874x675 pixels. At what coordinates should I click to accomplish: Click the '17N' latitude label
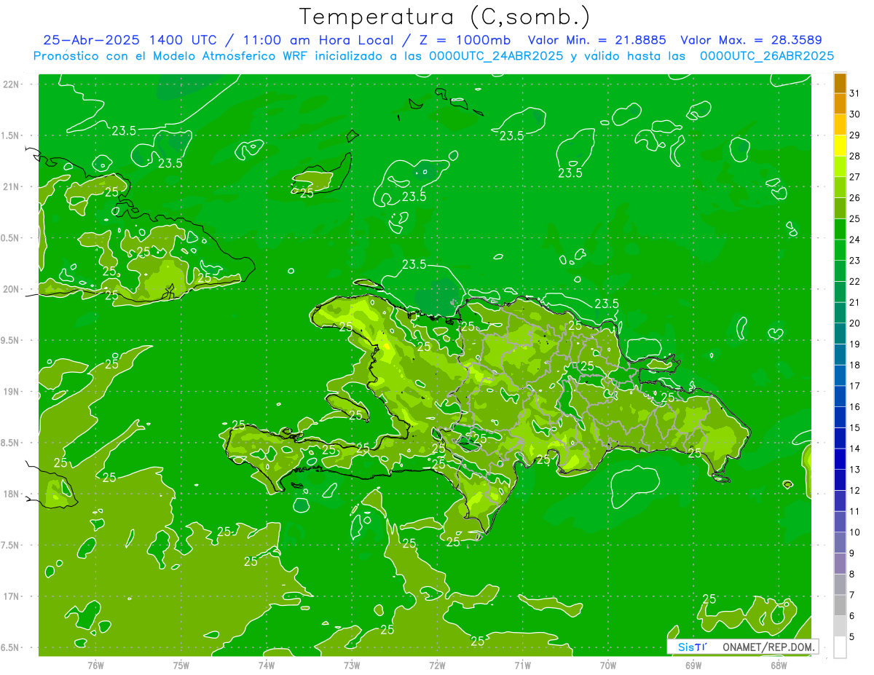(11, 596)
